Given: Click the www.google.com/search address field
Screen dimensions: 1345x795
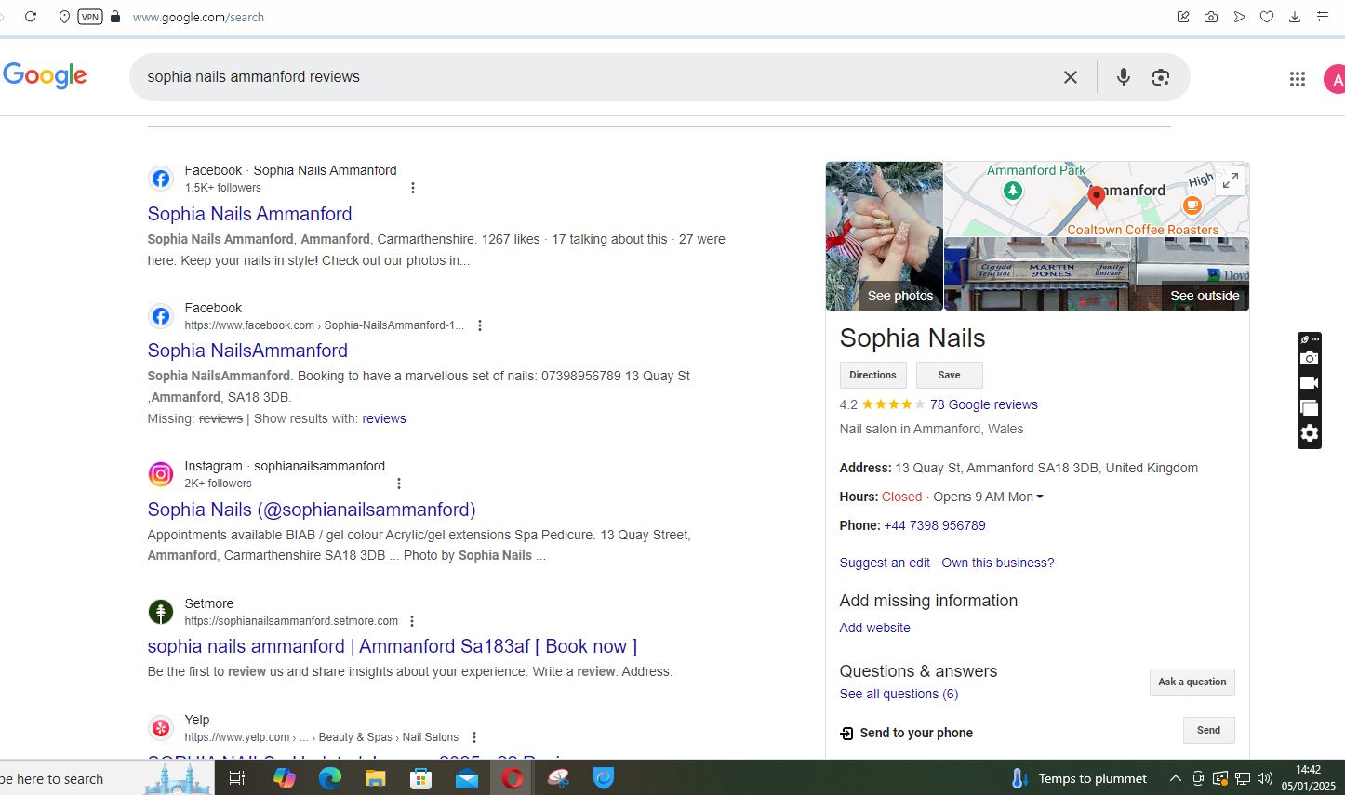Looking at the screenshot, I should tap(198, 17).
